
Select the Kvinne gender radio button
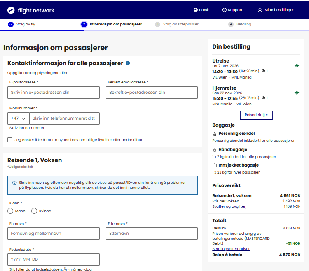click(34, 211)
